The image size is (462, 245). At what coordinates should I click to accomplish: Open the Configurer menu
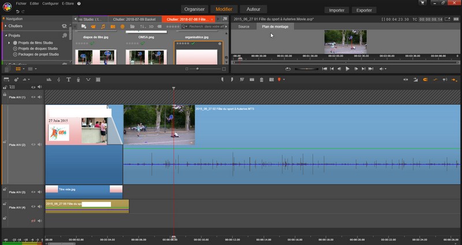pos(50,3)
